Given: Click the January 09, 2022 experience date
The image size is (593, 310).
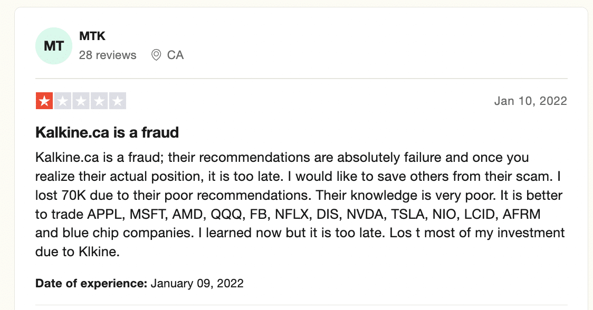Looking at the screenshot, I should point(197,284).
